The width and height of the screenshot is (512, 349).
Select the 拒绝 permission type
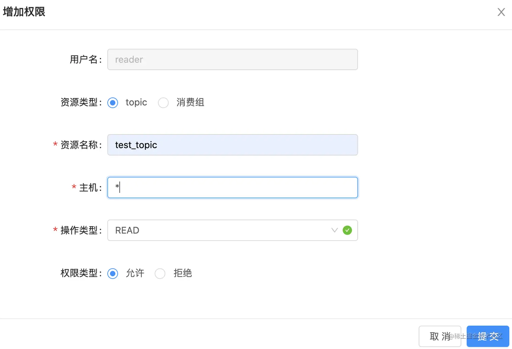[x=160, y=273]
